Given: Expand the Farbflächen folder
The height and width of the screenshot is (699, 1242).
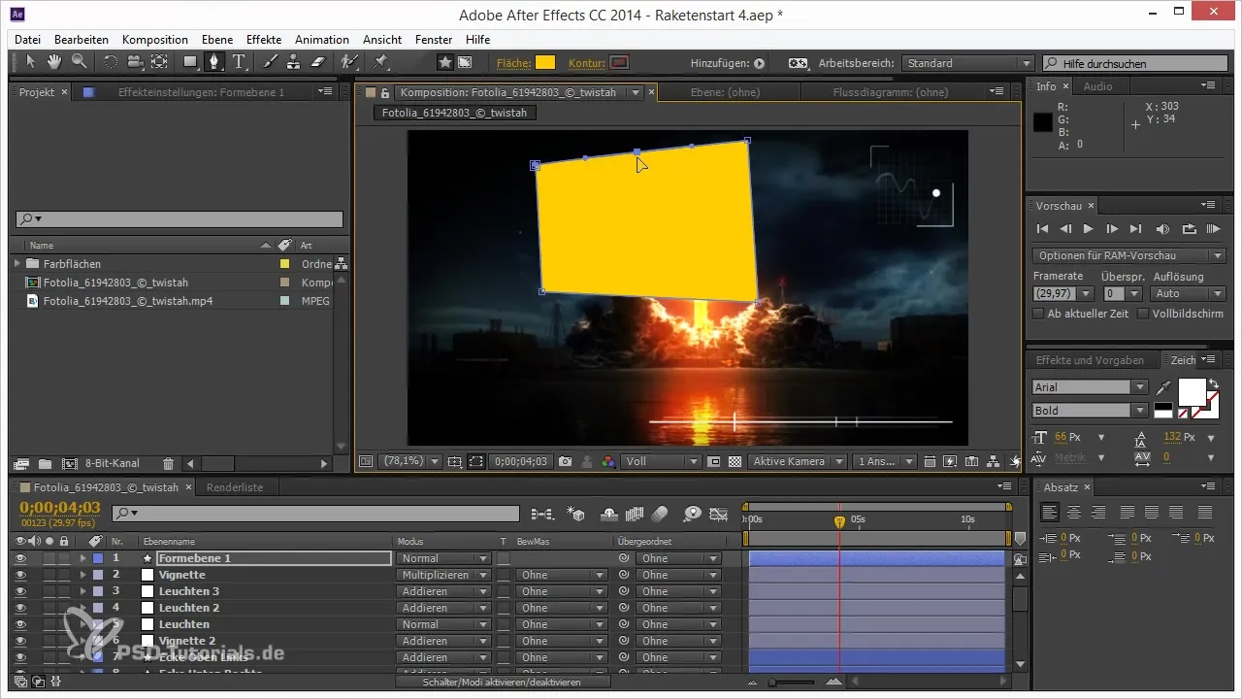Looking at the screenshot, I should 16,263.
